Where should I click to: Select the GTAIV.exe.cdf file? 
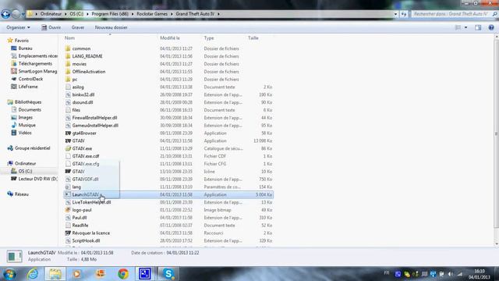86,156
